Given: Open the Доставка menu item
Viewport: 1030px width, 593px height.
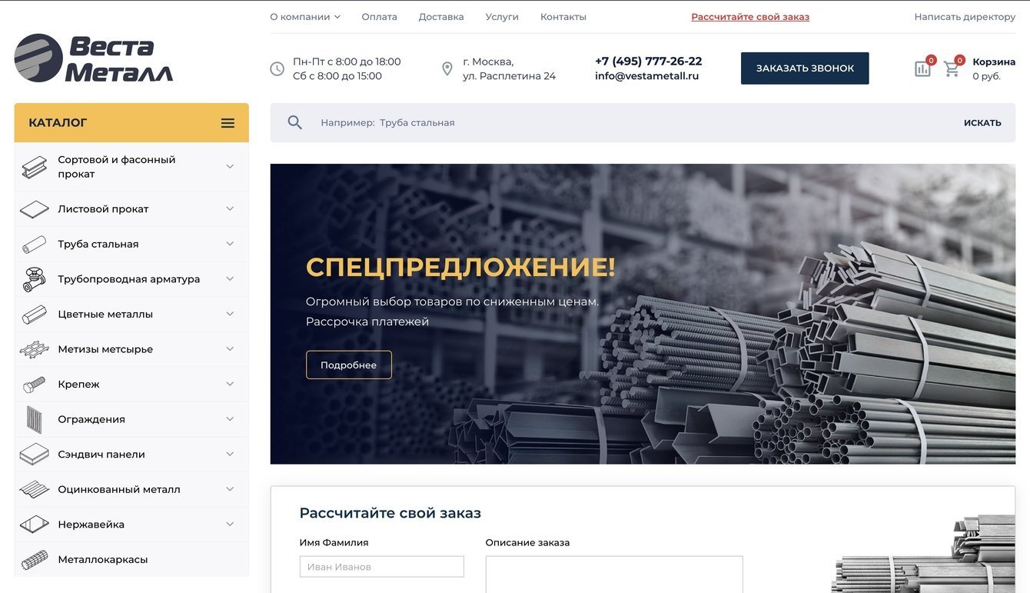Looking at the screenshot, I should tap(441, 17).
